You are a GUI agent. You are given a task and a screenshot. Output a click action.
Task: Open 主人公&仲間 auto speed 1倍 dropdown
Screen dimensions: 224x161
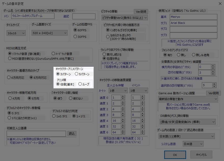[118, 91]
